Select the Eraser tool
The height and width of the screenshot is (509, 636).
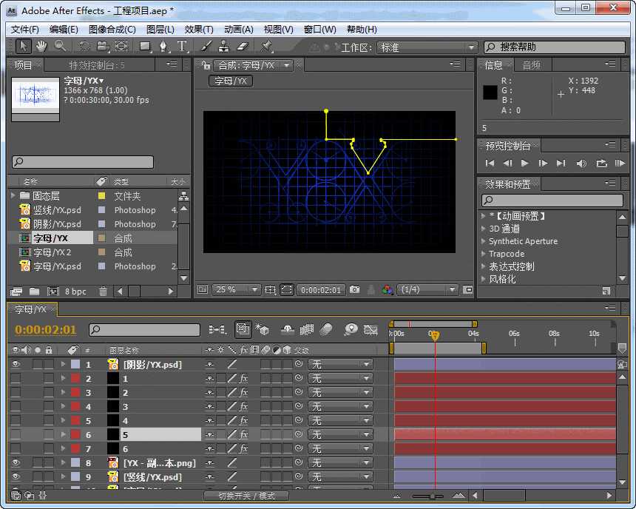coord(242,47)
